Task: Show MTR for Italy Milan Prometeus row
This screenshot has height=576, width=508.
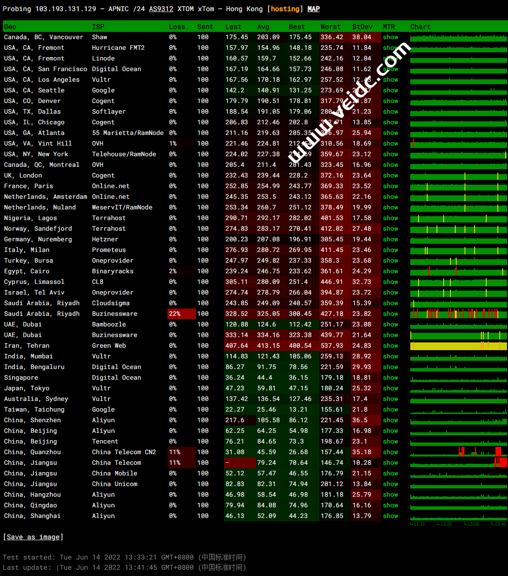Action: pyautogui.click(x=390, y=250)
